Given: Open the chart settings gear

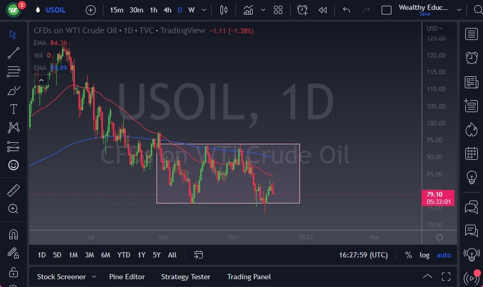Looking at the screenshot, I should [x=439, y=238].
